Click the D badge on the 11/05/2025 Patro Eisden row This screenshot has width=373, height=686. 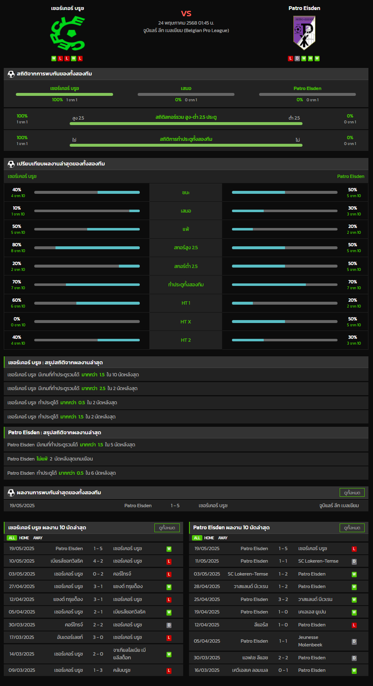pyautogui.click(x=354, y=561)
